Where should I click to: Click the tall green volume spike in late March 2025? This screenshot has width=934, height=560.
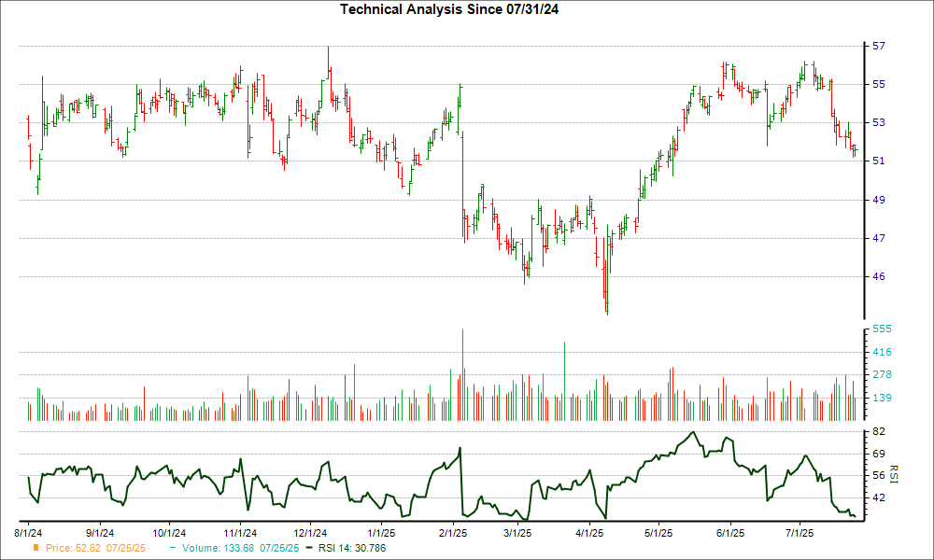pyautogui.click(x=565, y=382)
